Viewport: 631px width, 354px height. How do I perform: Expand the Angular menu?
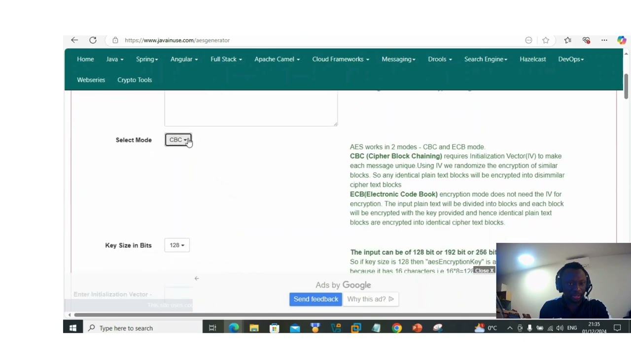click(x=184, y=59)
